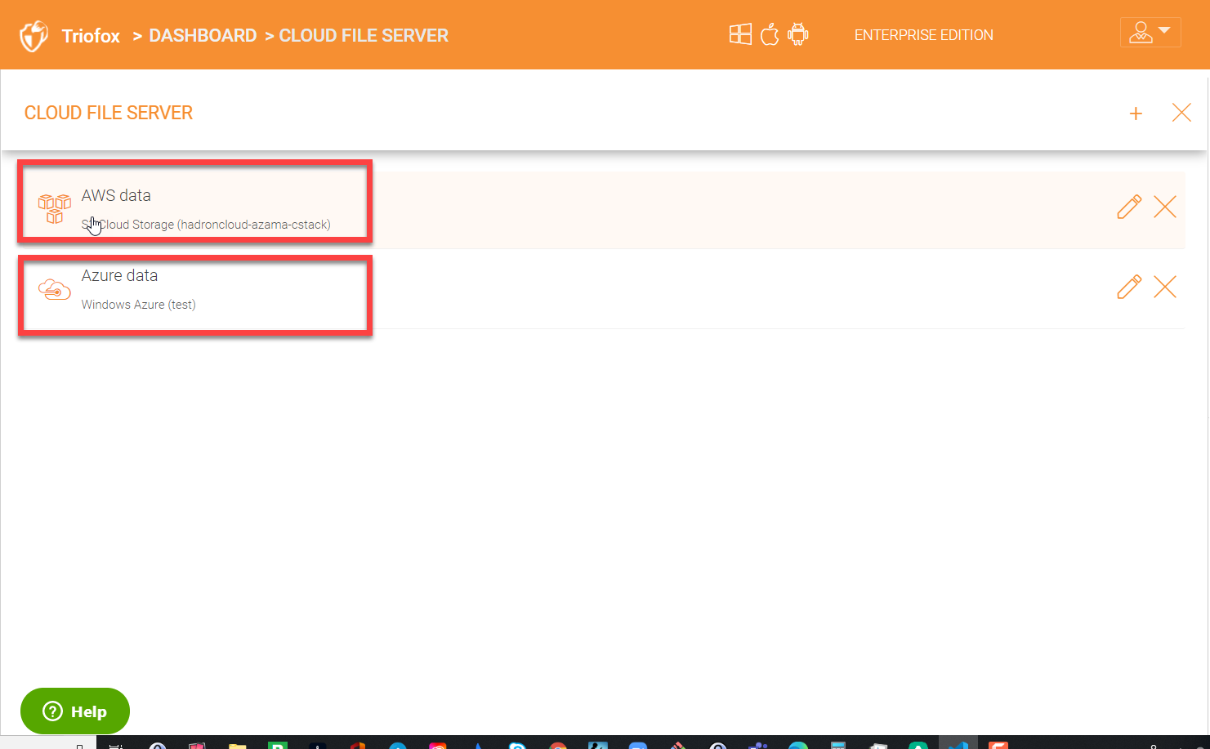The width and height of the screenshot is (1210, 749).
Task: Click the AWS data storage icon
Action: tap(55, 208)
